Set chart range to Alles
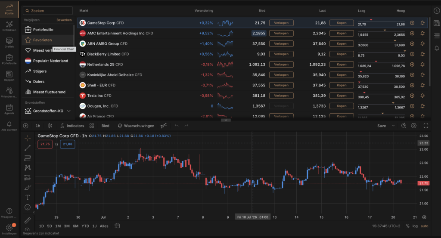Viewport: 441px width, 238px height. click(x=104, y=226)
